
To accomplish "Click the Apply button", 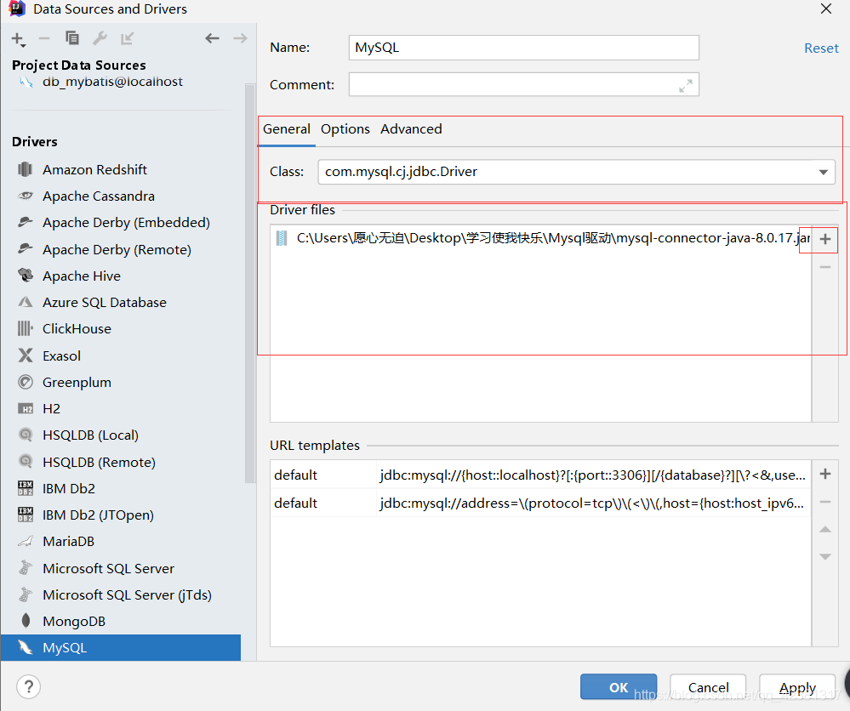I will coord(797,687).
